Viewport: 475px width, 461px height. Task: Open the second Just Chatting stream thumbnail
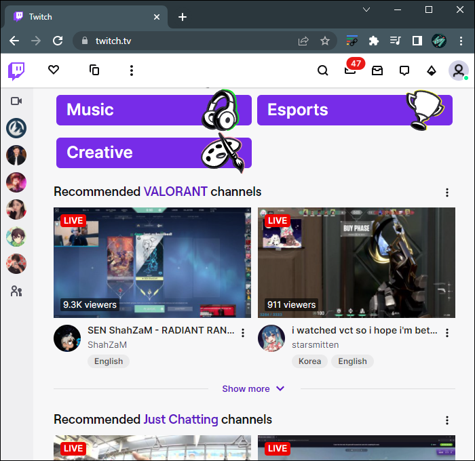tap(356, 447)
